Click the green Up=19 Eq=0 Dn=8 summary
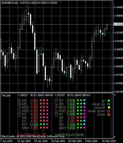The width and height of the screenshot is (123, 143). [x=69, y=135]
